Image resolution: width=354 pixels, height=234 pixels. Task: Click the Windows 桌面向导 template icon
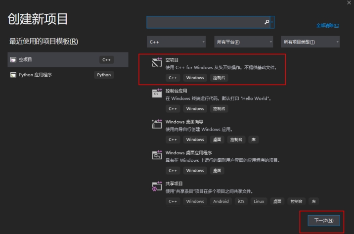point(157,124)
